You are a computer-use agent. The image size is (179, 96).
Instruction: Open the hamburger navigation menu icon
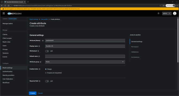click(x=4, y=13)
